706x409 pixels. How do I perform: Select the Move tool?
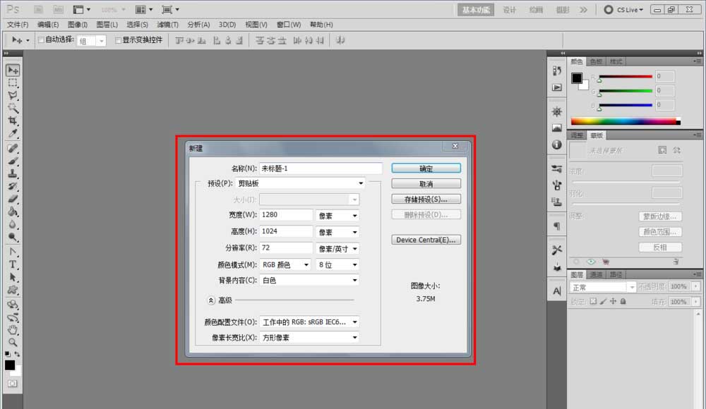pyautogui.click(x=12, y=68)
